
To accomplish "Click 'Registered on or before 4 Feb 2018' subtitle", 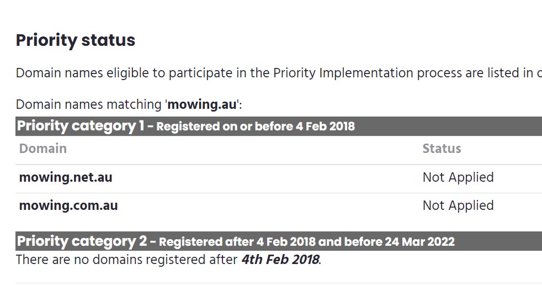I will point(256,126).
